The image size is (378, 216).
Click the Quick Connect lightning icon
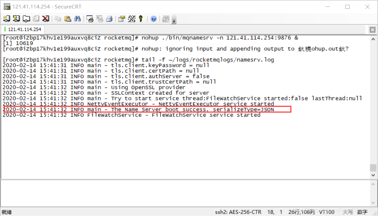click(16, 19)
